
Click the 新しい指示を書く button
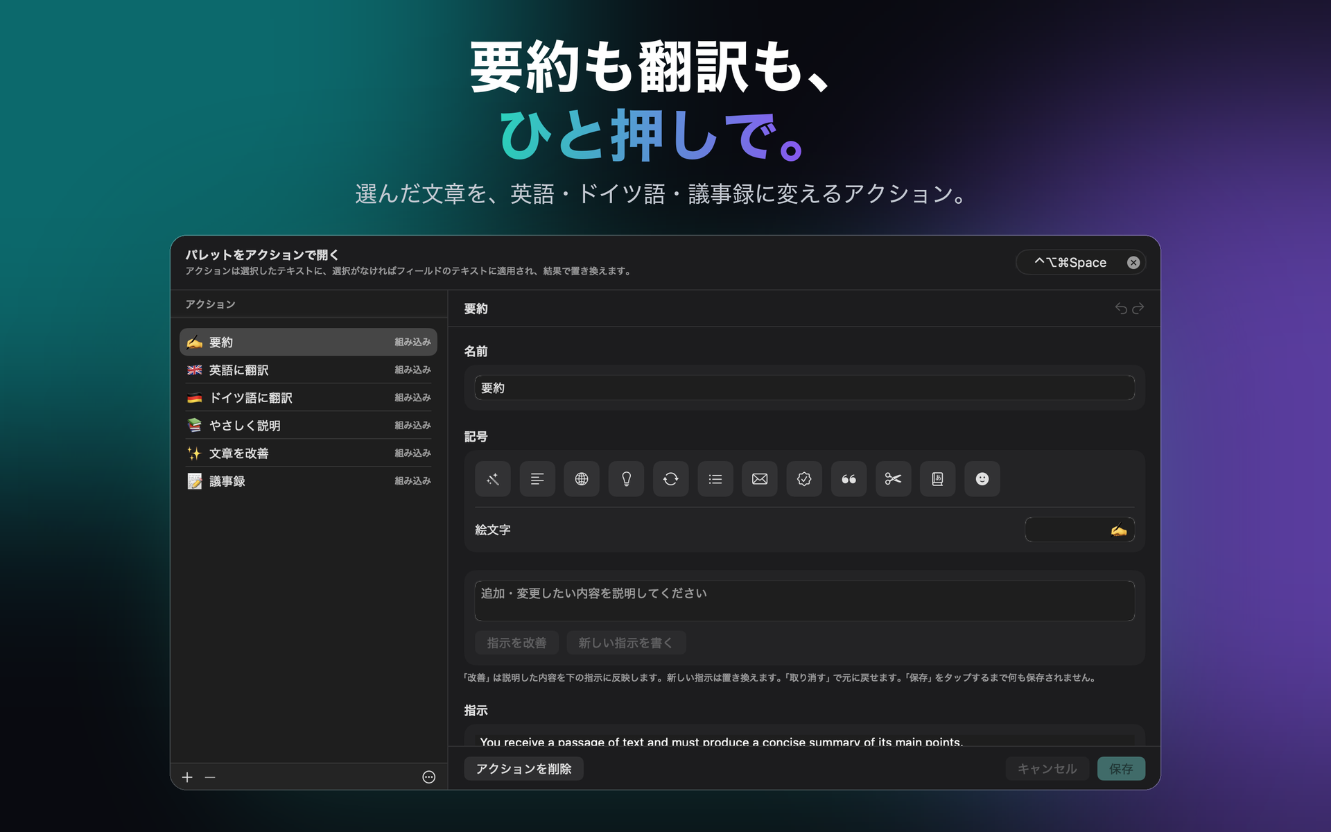(x=626, y=643)
